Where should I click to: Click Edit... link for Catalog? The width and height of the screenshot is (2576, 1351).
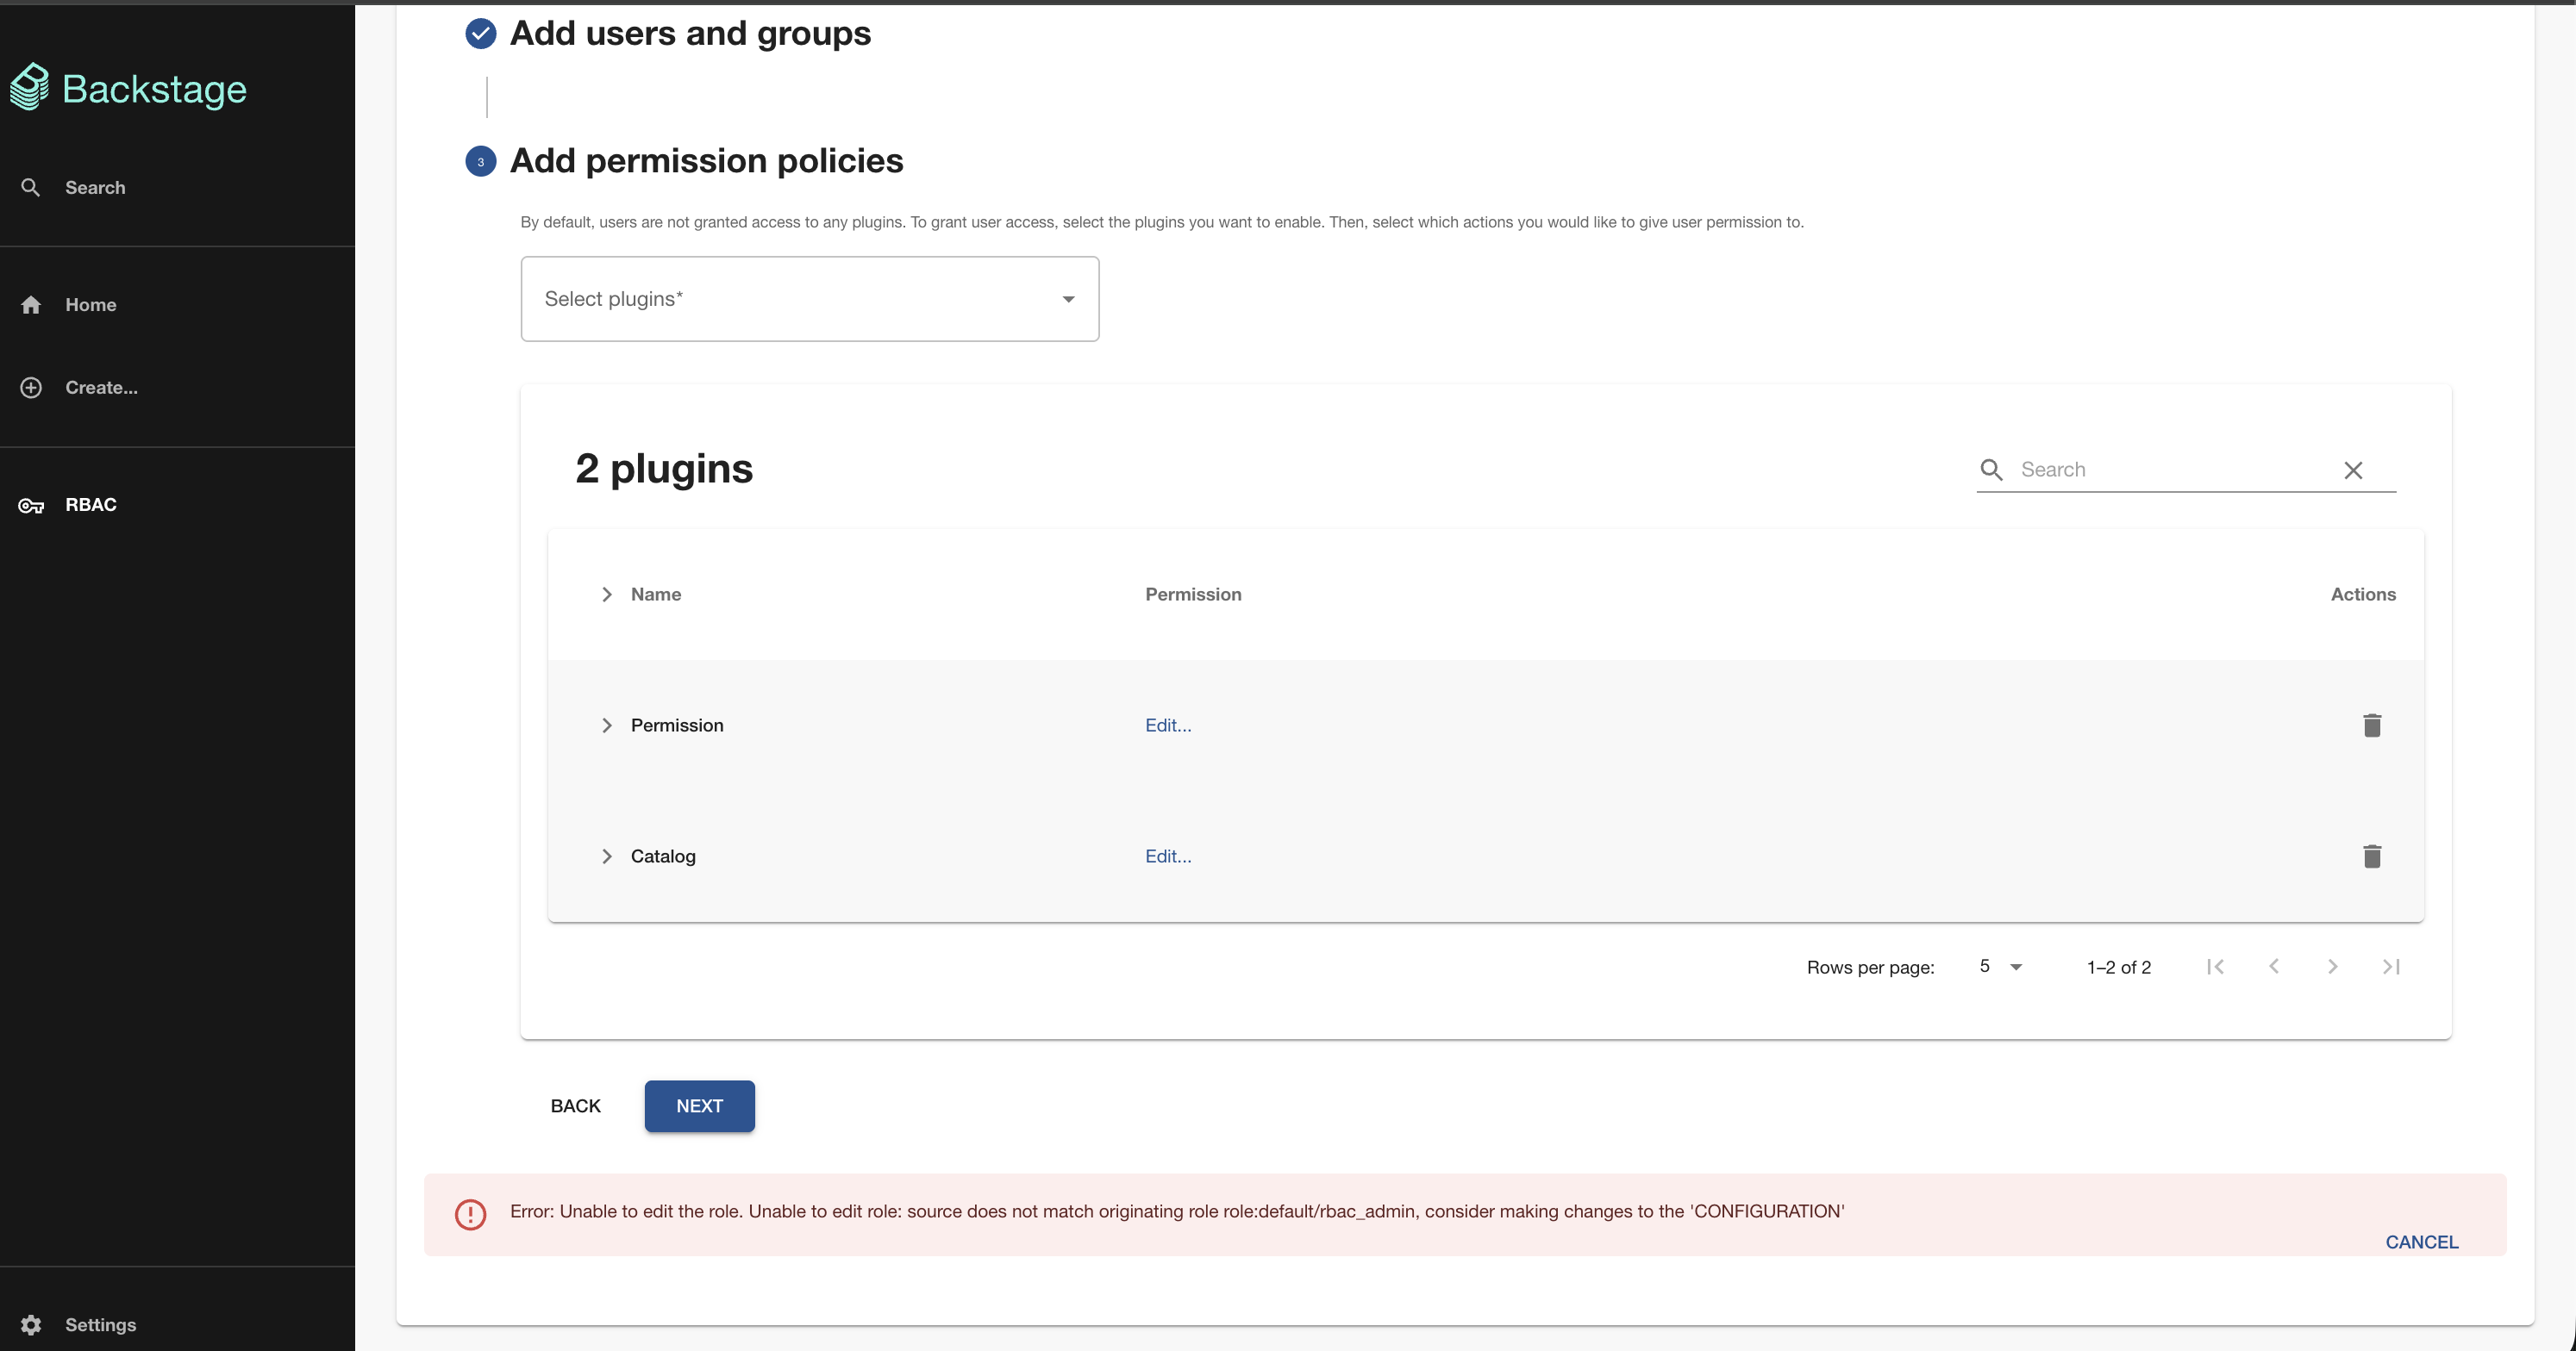pyautogui.click(x=1167, y=856)
